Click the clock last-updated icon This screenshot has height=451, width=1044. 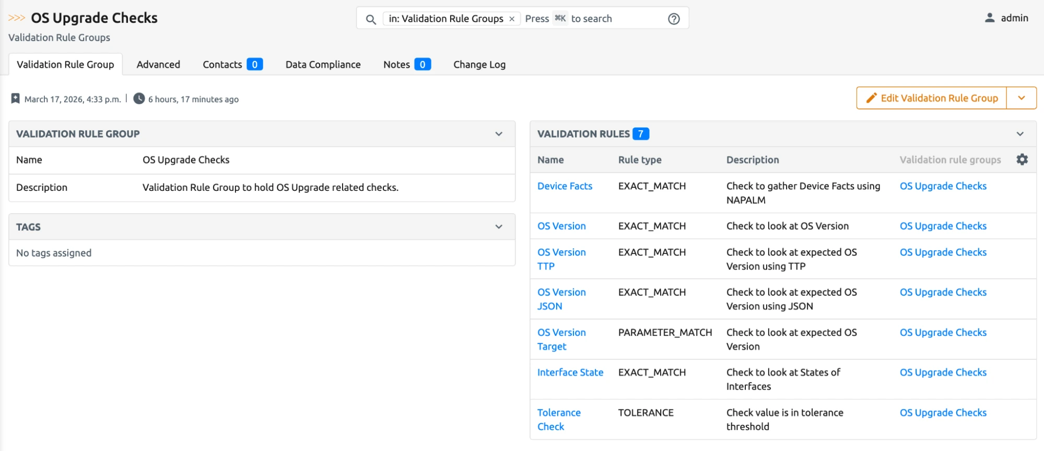tap(139, 99)
